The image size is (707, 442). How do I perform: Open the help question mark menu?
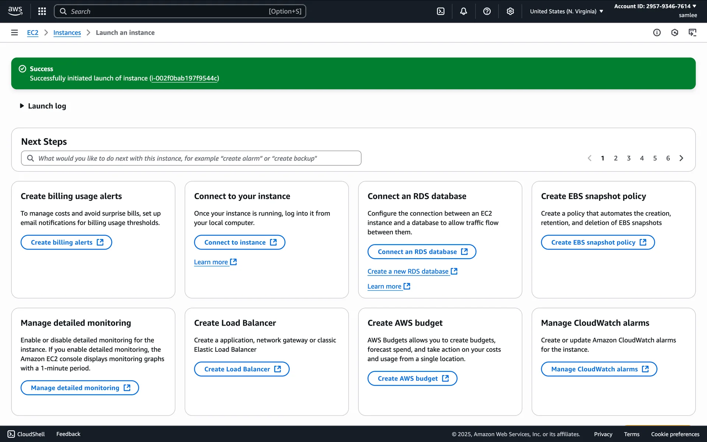point(487,11)
